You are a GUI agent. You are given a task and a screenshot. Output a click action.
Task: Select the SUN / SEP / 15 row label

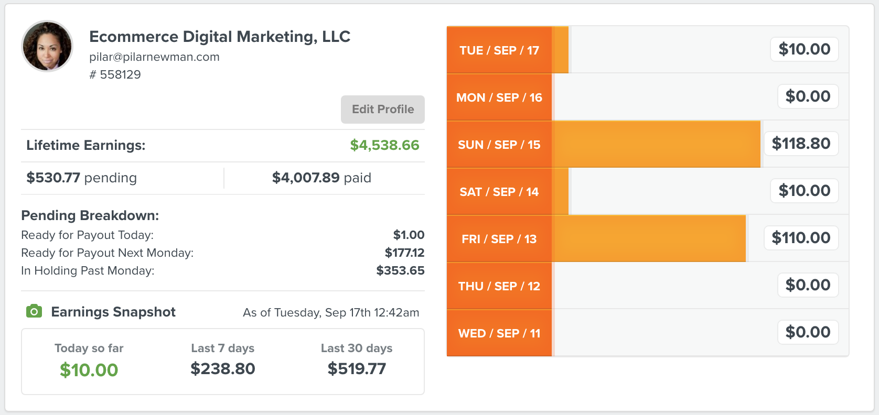(499, 145)
